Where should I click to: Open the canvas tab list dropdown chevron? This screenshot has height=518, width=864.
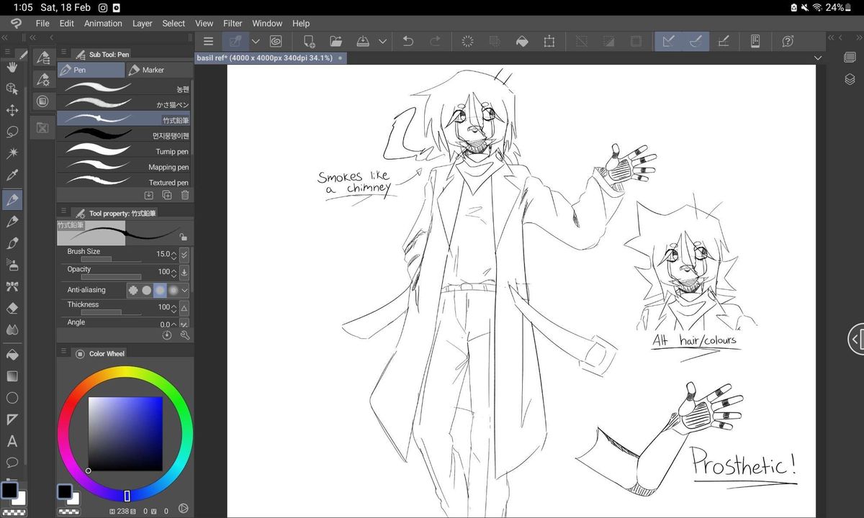817,58
